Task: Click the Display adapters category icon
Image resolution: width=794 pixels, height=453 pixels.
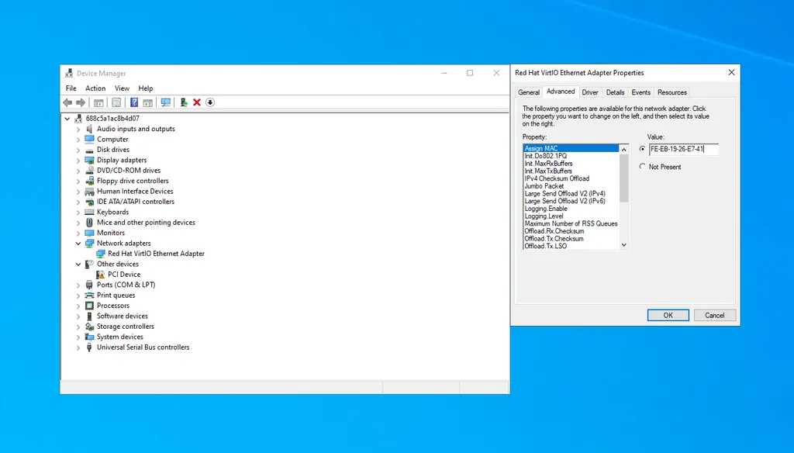Action: [x=90, y=160]
